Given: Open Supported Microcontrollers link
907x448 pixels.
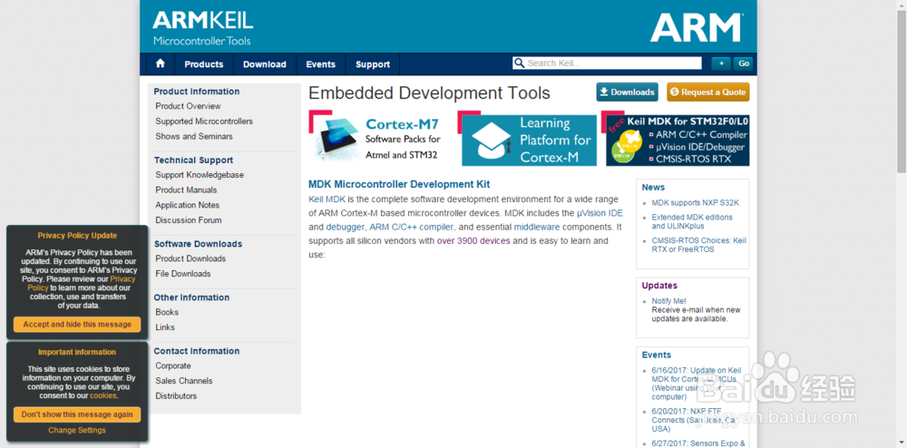Looking at the screenshot, I should [204, 122].
